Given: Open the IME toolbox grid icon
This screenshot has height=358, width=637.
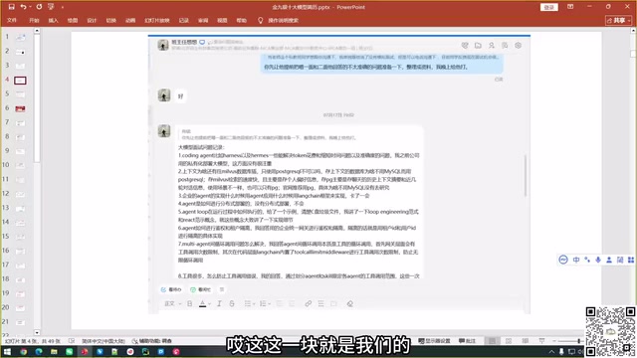Looking at the screenshot, I should click(x=630, y=260).
